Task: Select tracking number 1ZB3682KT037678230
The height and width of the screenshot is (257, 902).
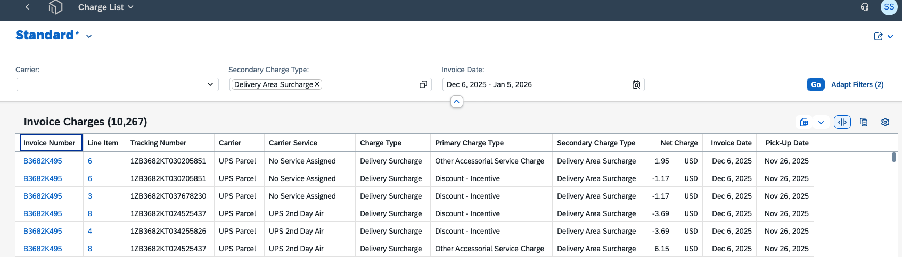Action: coord(168,196)
